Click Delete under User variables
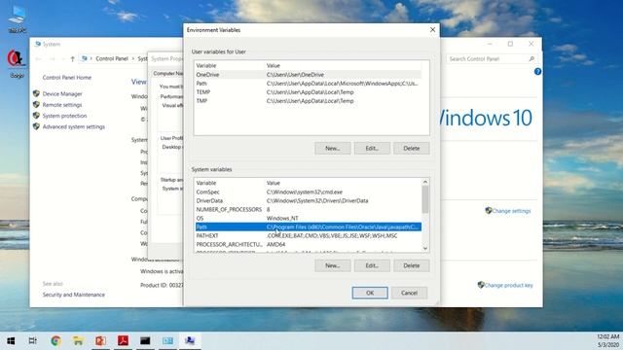 coord(411,148)
